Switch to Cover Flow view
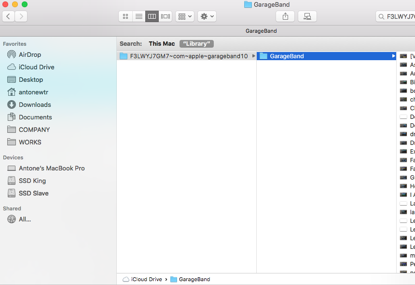Image resolution: width=415 pixels, height=285 pixels. pos(166,16)
